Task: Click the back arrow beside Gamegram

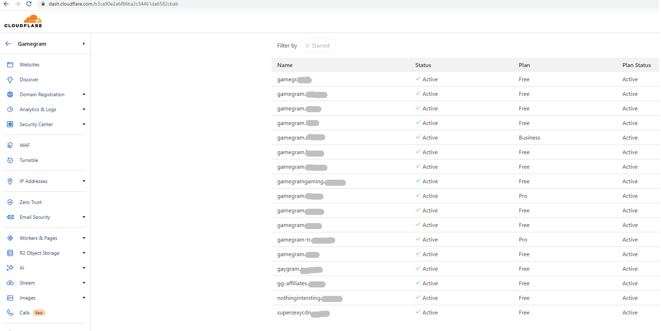Action: point(8,44)
